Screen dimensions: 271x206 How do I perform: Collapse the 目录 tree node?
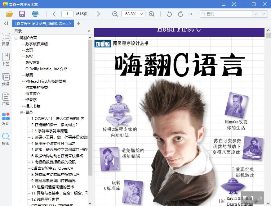[22, 112]
